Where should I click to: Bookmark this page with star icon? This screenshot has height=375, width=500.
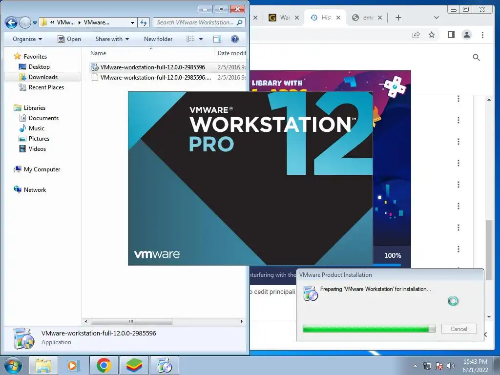click(x=432, y=35)
